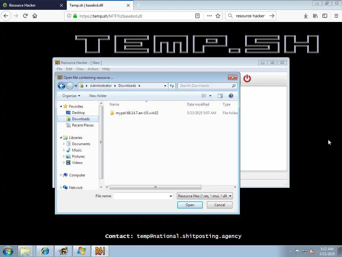Go back in the file dialog

(61, 86)
